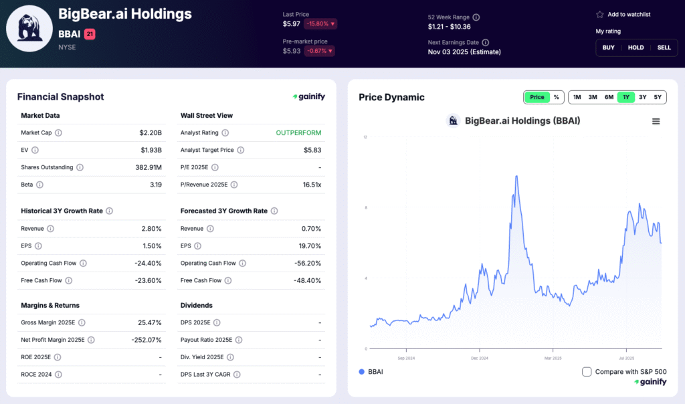
Task: Click the info icon next to Net Profit Margin 2025E
Action: (91, 340)
